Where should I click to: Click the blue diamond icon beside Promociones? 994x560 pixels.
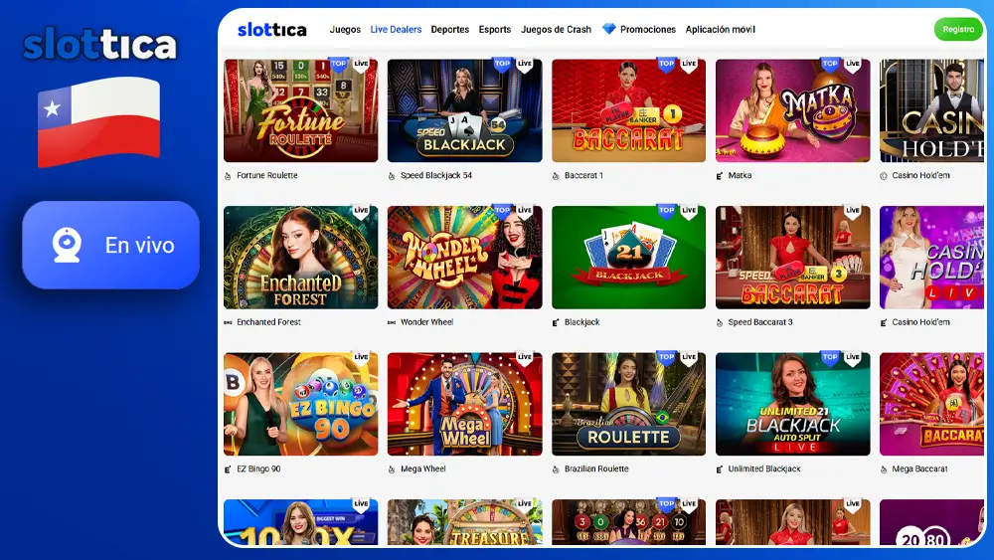tap(608, 29)
